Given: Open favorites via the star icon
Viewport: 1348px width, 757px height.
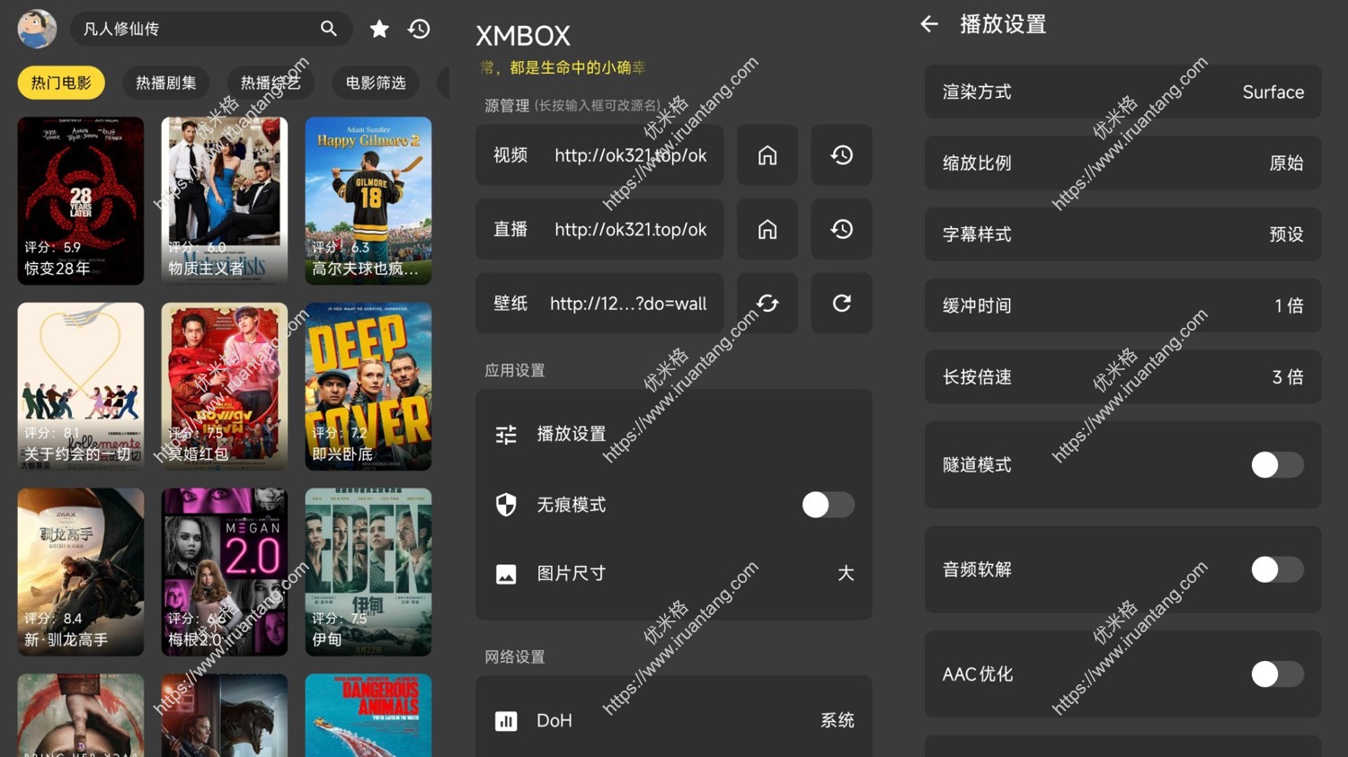Looking at the screenshot, I should [379, 28].
